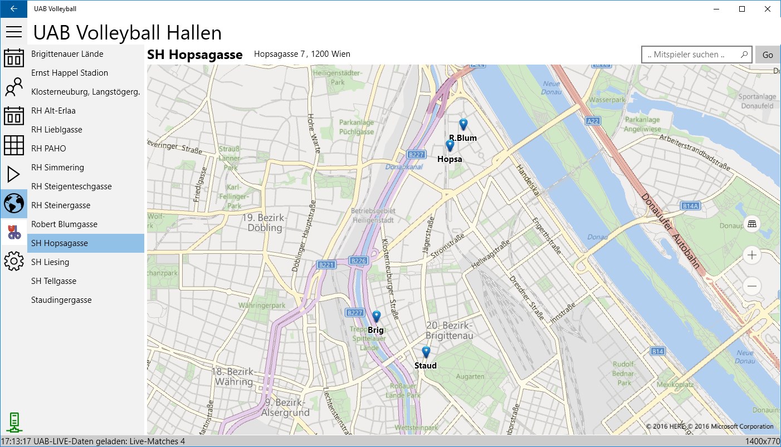This screenshot has width=781, height=447.
Task: Click the address Hopsagasse 7, 1200 Wien
Action: click(x=302, y=54)
